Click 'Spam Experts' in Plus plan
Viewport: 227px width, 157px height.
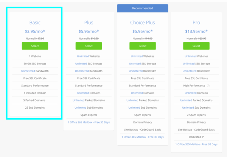pyautogui.click(x=89, y=115)
